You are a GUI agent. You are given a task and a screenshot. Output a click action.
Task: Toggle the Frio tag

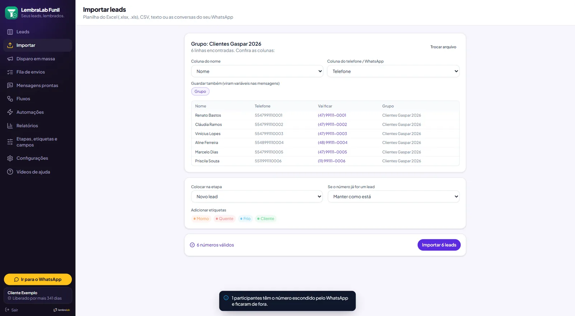point(245,219)
